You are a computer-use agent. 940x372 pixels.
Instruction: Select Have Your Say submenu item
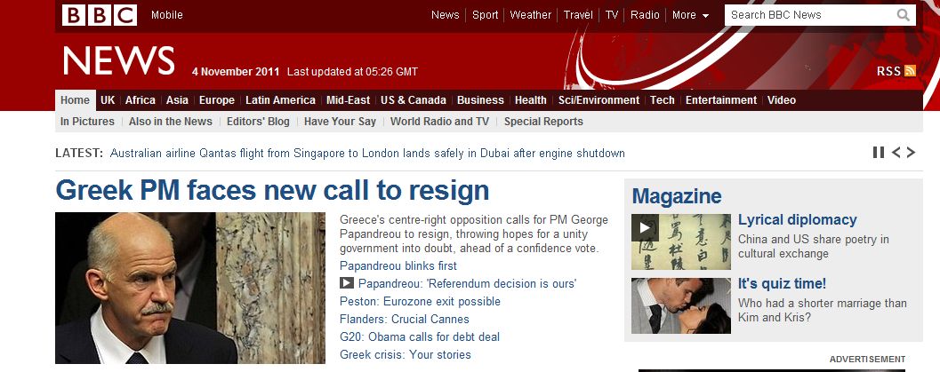point(340,122)
